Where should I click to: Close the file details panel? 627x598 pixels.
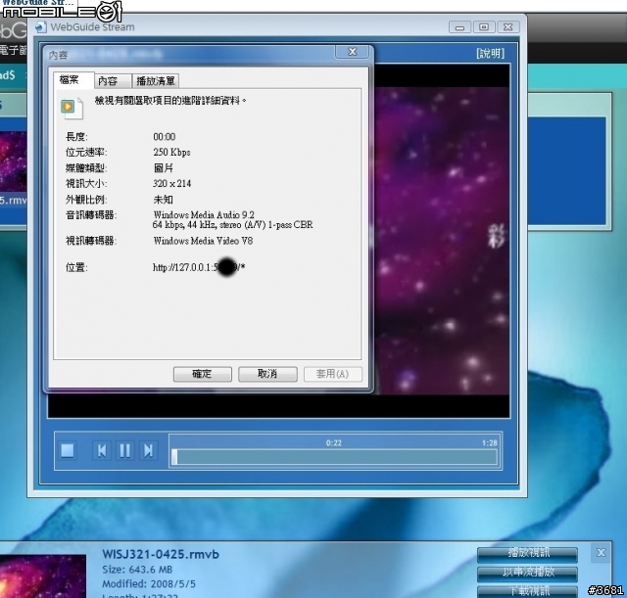601,553
